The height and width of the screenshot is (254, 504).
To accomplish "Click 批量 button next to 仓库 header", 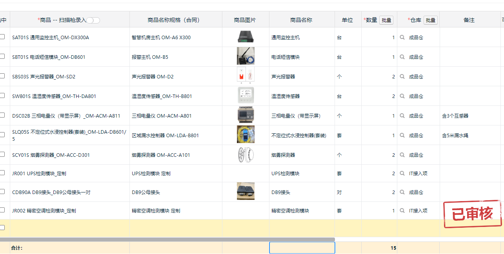I will (430, 20).
